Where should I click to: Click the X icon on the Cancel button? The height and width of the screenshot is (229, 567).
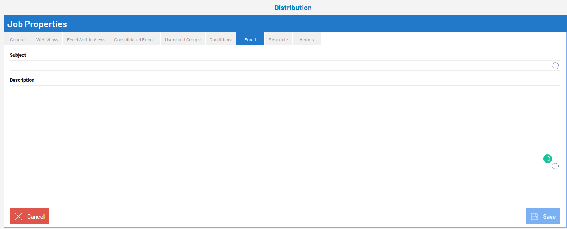point(19,216)
